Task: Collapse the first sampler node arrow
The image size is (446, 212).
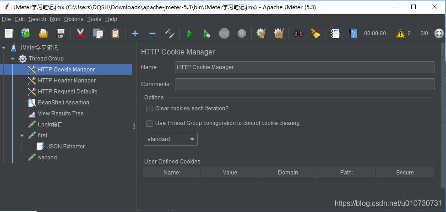Action: click(x=22, y=136)
